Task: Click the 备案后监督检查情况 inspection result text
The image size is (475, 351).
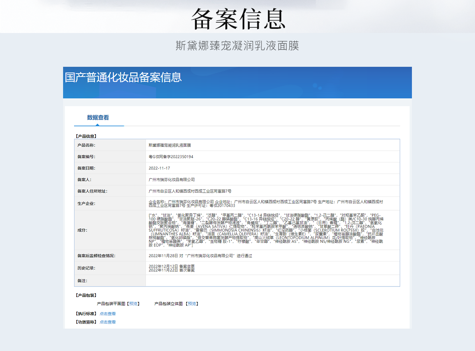Action: coord(200,256)
